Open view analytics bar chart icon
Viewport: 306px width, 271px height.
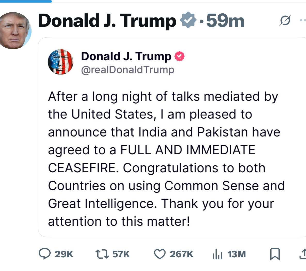point(217,254)
